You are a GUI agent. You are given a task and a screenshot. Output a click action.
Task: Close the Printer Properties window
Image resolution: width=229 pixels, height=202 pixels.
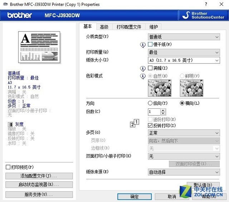coord(221,4)
